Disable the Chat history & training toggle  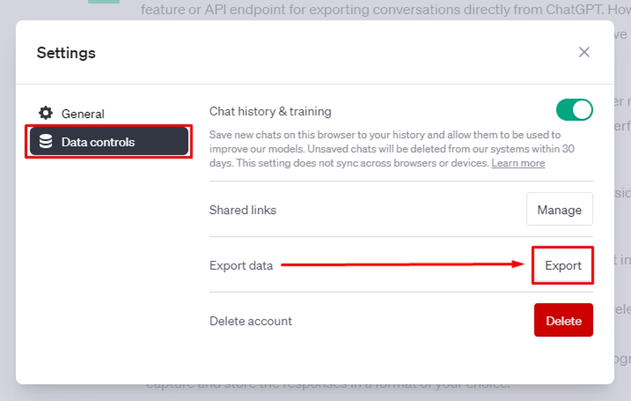point(575,109)
